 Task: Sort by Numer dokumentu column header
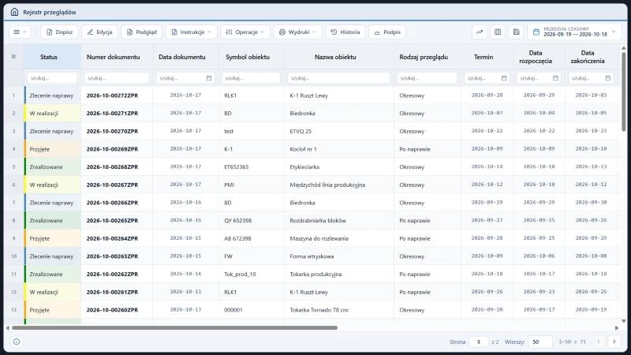pyautogui.click(x=113, y=57)
